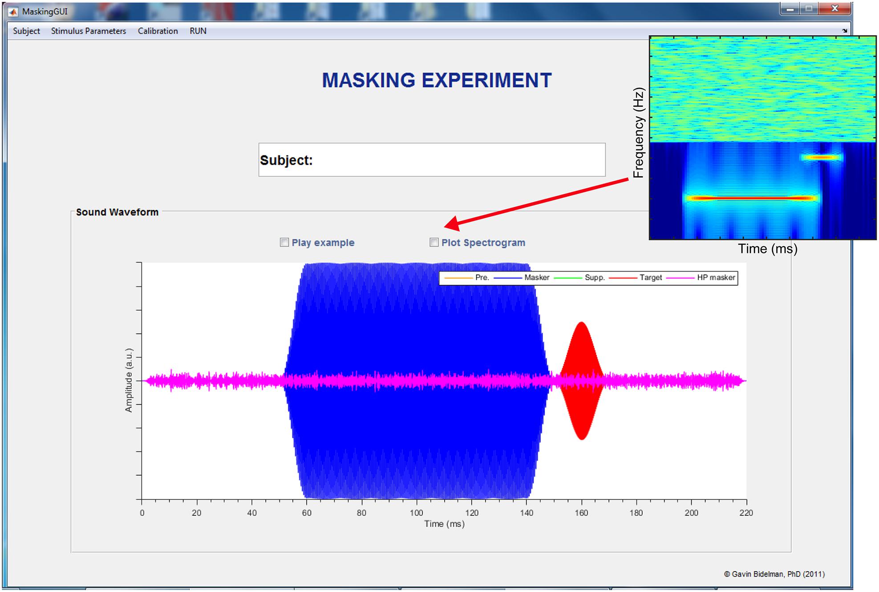Click the Target legend entry
This screenshot has width=879, height=592.
tap(635, 278)
